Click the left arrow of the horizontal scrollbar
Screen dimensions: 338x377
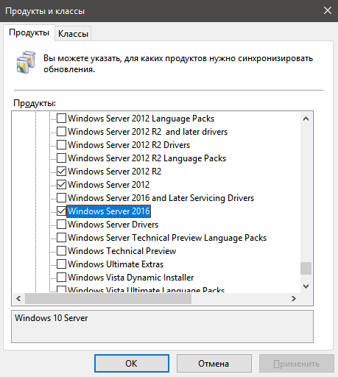18,298
